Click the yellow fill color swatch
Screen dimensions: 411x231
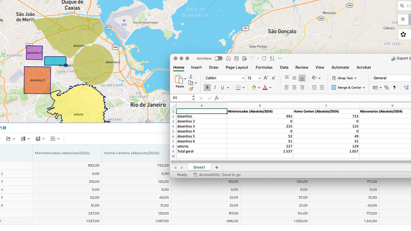254,87
